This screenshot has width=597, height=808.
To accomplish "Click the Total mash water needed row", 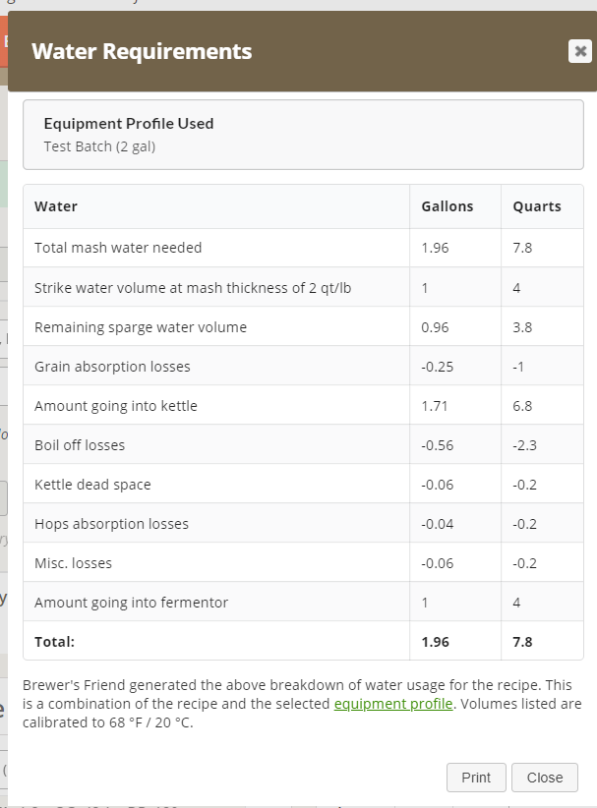I will click(x=303, y=248).
